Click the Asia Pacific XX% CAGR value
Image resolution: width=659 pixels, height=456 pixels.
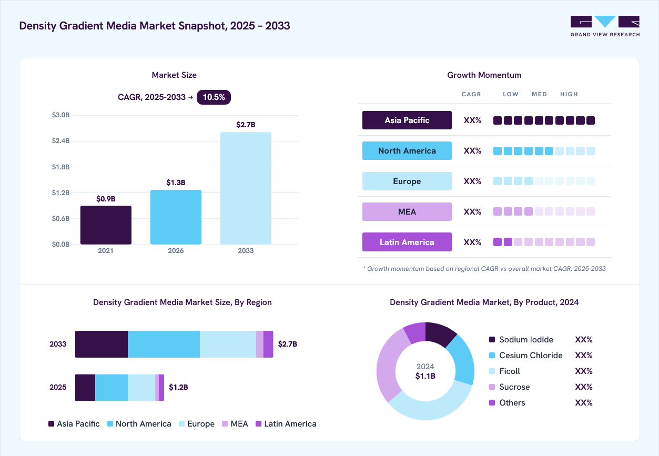click(472, 120)
